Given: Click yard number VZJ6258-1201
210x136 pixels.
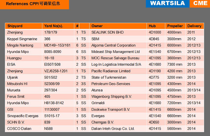Looking at the screenshot, I should pos(56,71).
